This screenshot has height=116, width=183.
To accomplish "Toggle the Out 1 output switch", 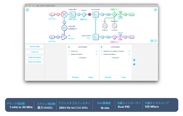I will [x=125, y=14].
